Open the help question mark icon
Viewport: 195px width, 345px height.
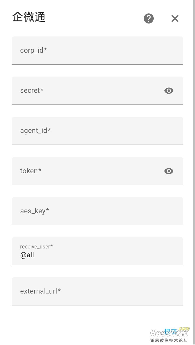pyautogui.click(x=149, y=18)
